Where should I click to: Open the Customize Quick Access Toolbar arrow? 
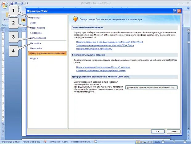(x=27, y=3)
